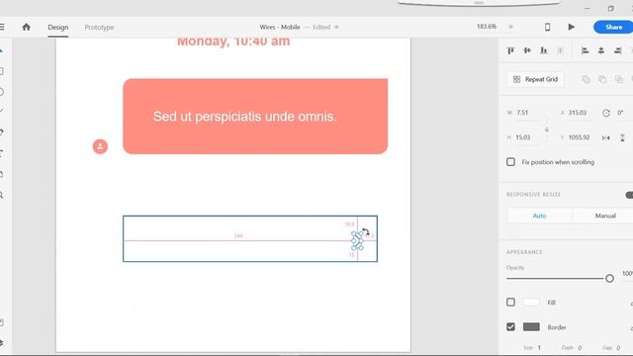Click the border Dash value field
This screenshot has height=356, width=633.
580,347
